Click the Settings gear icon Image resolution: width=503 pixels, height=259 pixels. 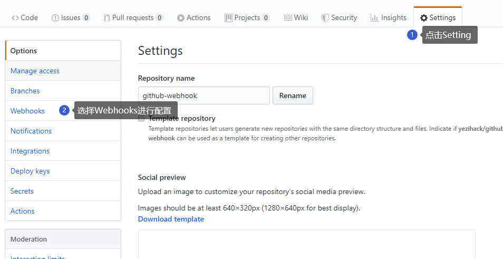[424, 18]
